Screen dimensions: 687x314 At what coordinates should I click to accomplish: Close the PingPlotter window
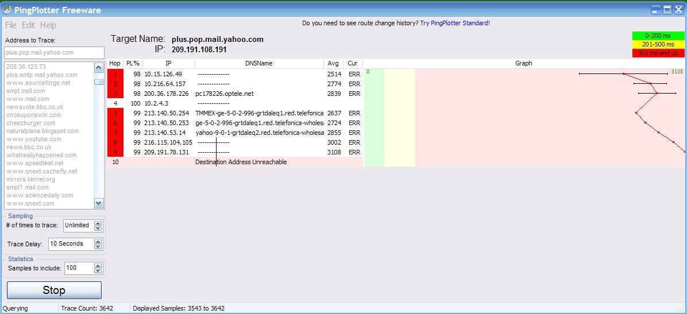(x=679, y=10)
